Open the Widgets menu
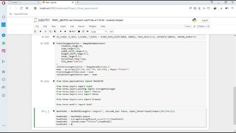The height and width of the screenshot is (133, 236). [x=93, y=26]
